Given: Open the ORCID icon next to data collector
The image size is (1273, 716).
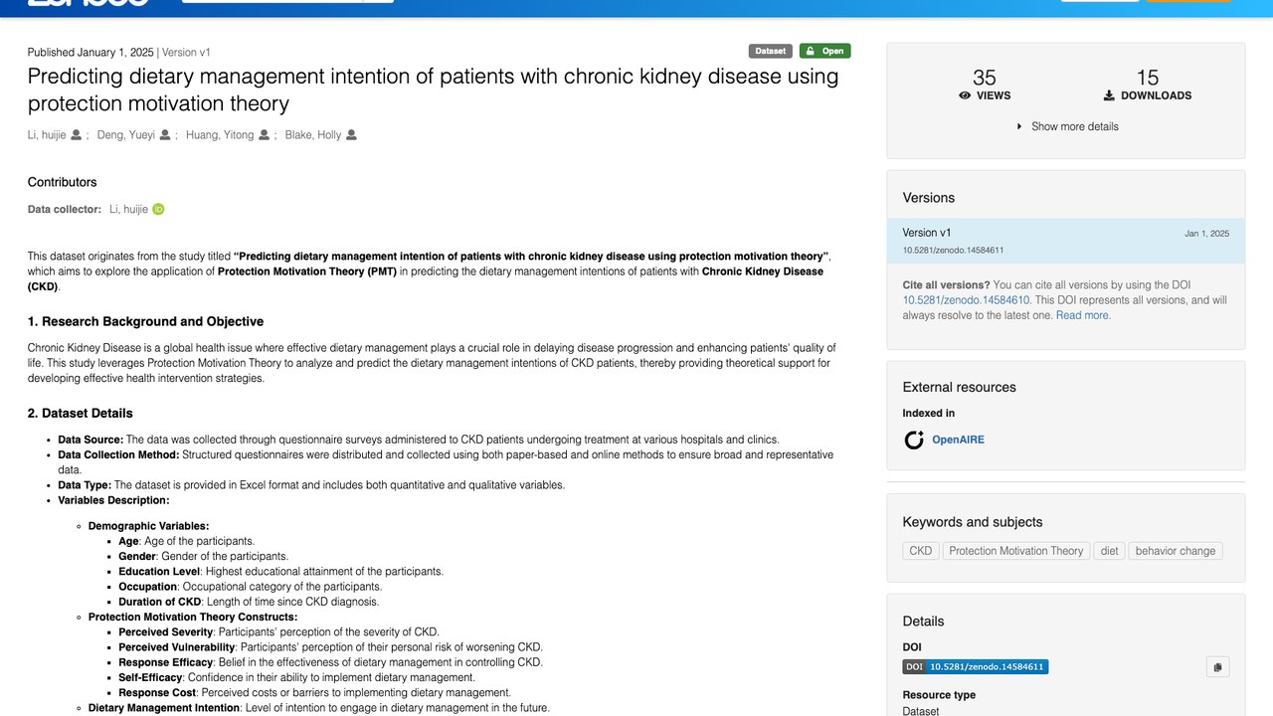Looking at the screenshot, I should coord(158,209).
